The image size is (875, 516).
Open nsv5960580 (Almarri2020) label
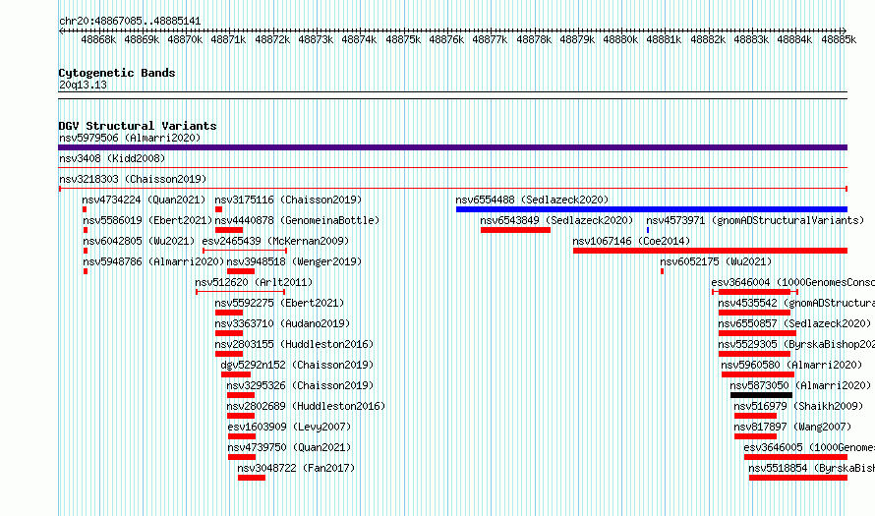point(791,365)
